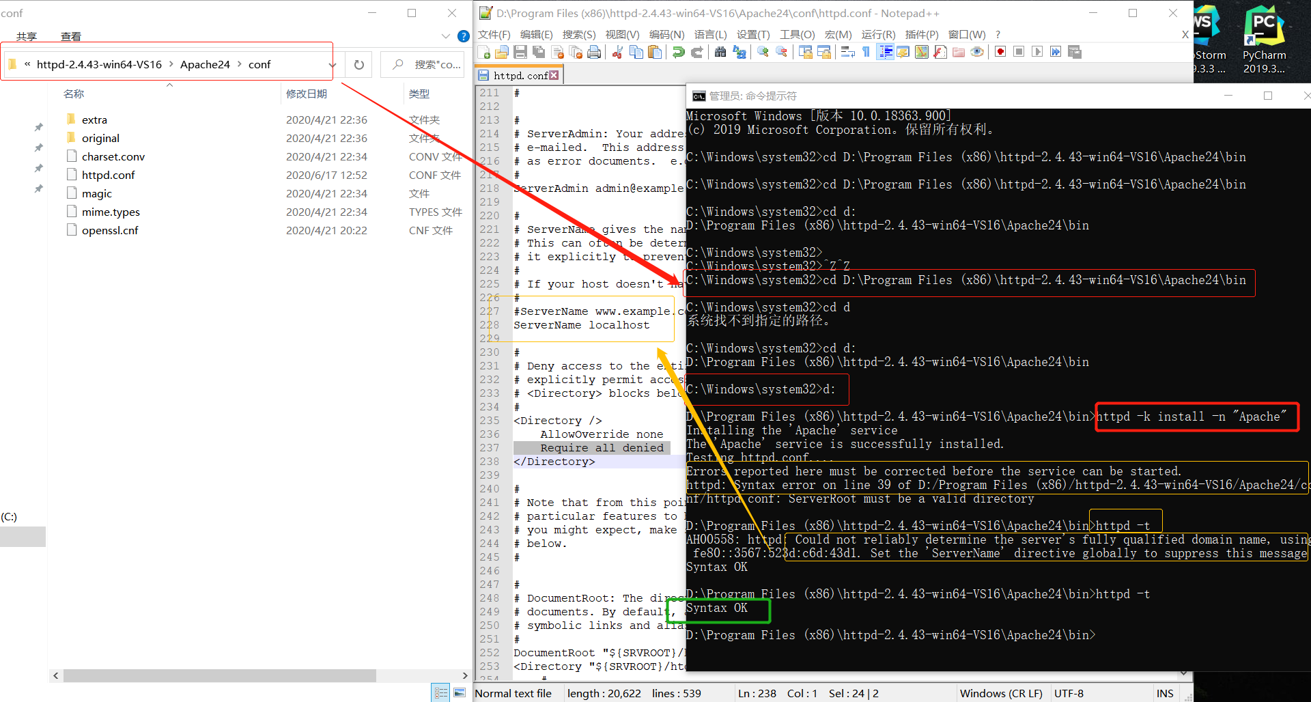Click UTF-8 encoding in status bar
Viewport: 1311px width, 702px height.
[1069, 693]
